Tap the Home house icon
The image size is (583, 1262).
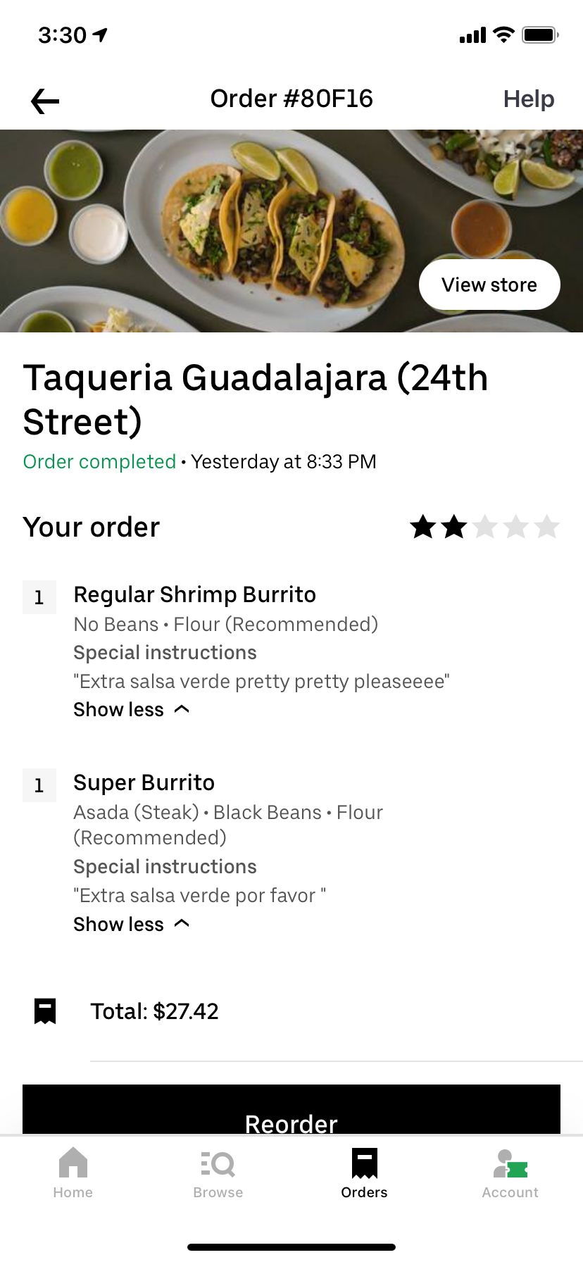[73, 1163]
